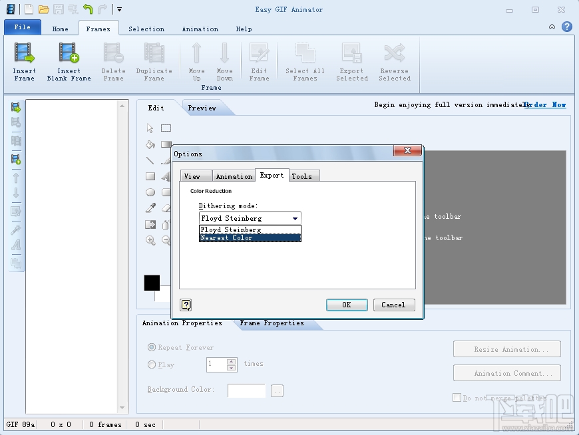Select the Eyedropper tool
579x435 pixels.
[150, 208]
